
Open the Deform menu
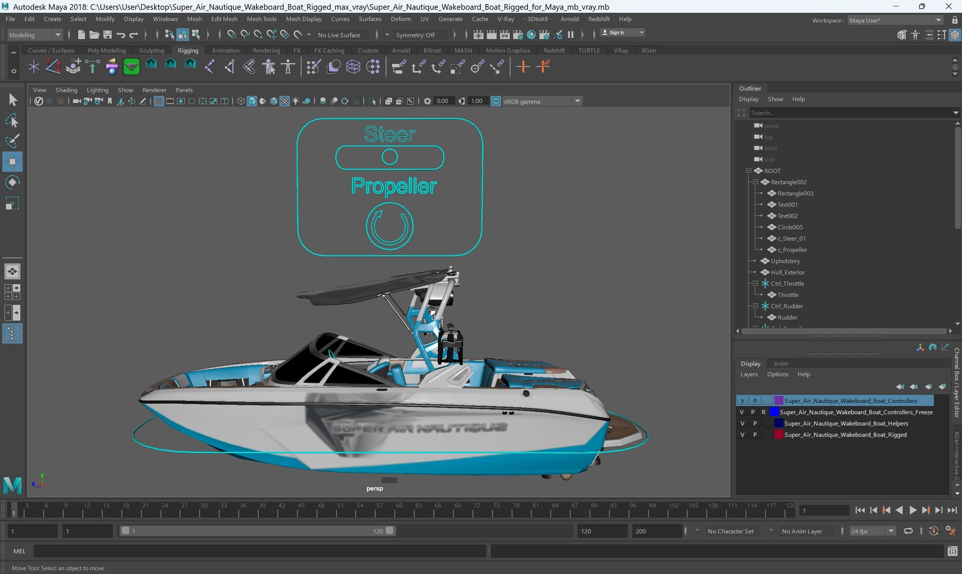pos(401,19)
